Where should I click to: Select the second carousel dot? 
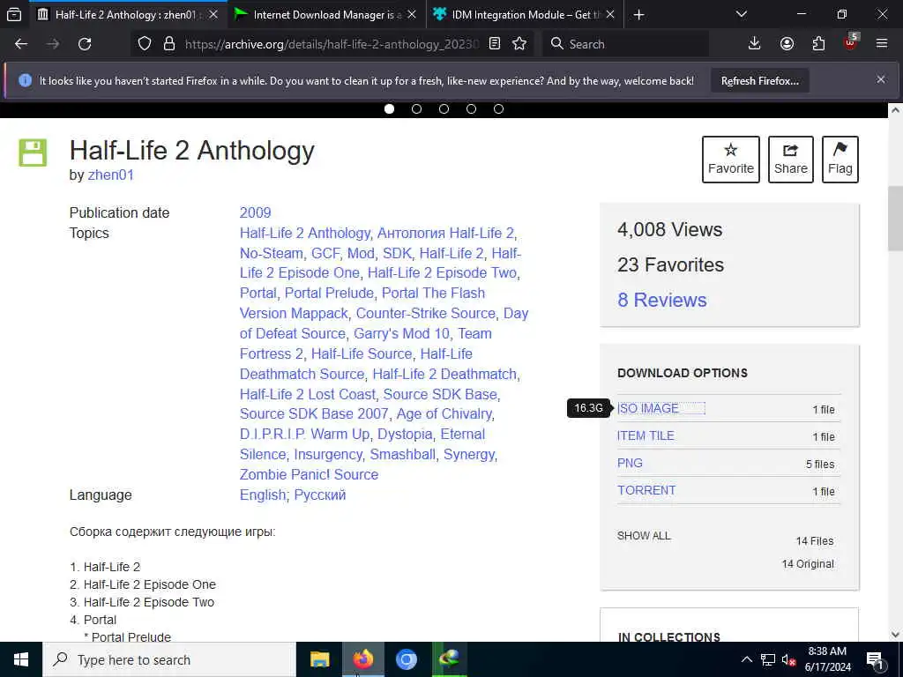pos(417,108)
